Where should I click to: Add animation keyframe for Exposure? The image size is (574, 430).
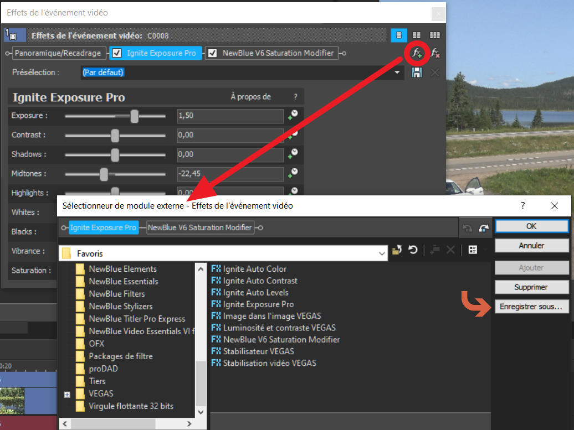pos(293,115)
